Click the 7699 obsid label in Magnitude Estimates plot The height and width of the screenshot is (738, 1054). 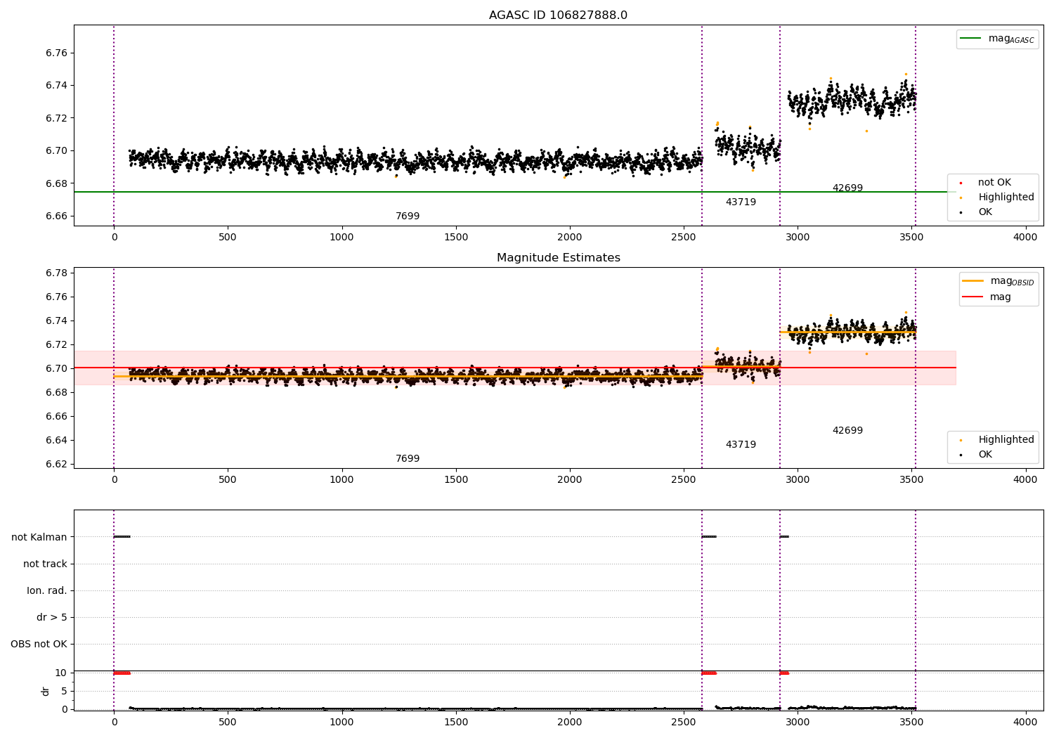click(x=408, y=459)
